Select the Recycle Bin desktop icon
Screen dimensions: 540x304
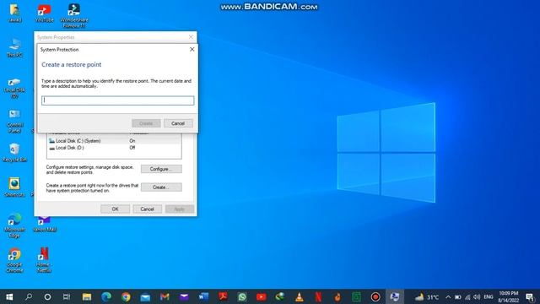point(14,153)
